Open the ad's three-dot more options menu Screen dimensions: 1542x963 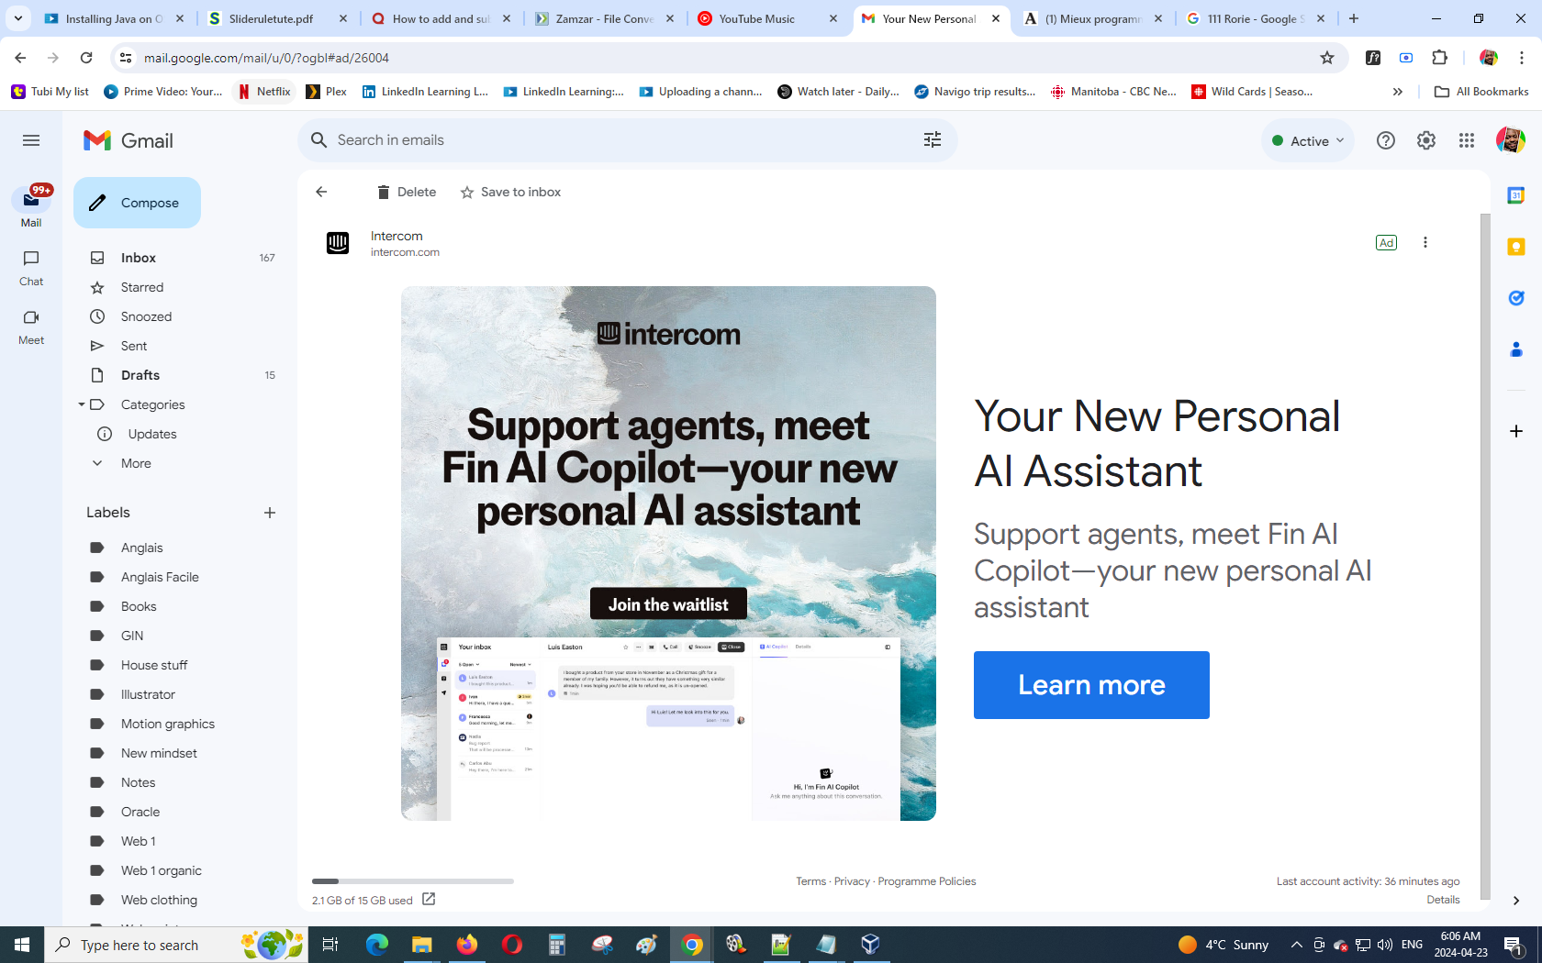(1425, 242)
